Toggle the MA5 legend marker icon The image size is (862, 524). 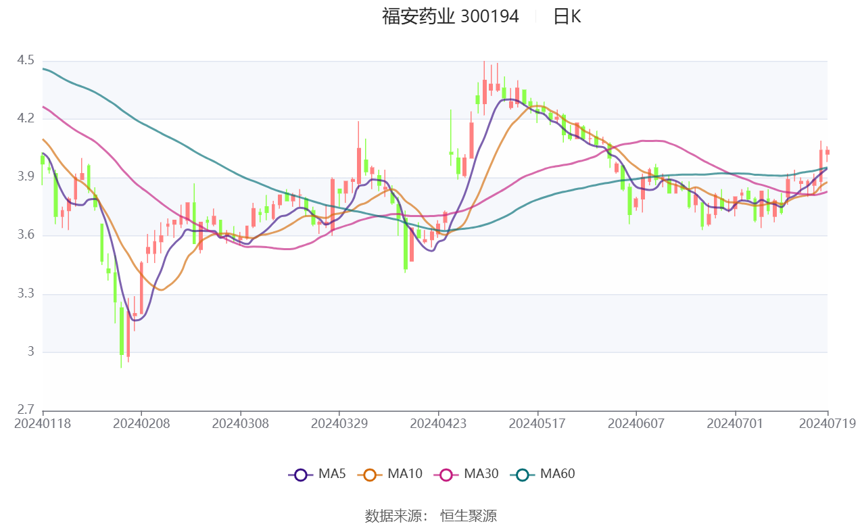[301, 475]
